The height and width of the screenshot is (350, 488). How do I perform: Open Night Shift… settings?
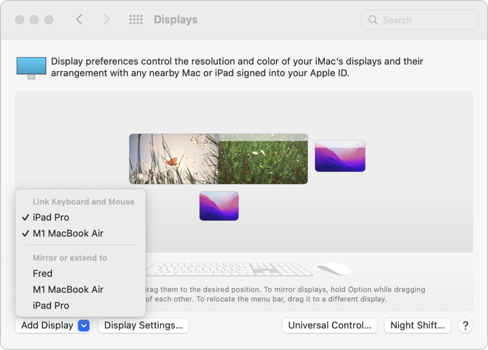pyautogui.click(x=417, y=325)
